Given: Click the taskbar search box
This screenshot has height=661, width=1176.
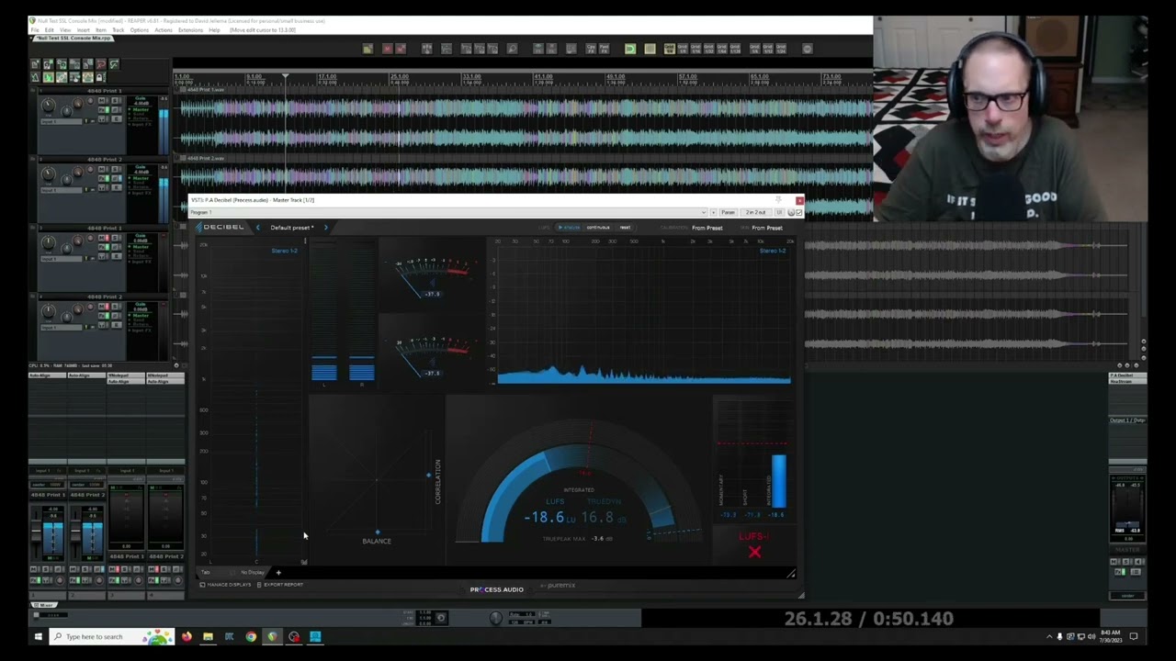Looking at the screenshot, I should coord(111,636).
